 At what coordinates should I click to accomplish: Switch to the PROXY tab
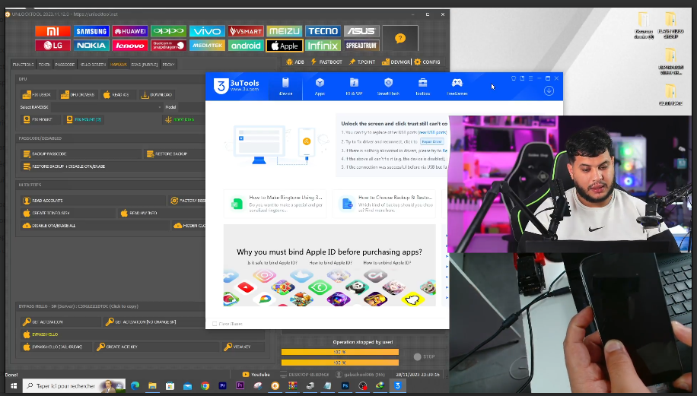[168, 65]
